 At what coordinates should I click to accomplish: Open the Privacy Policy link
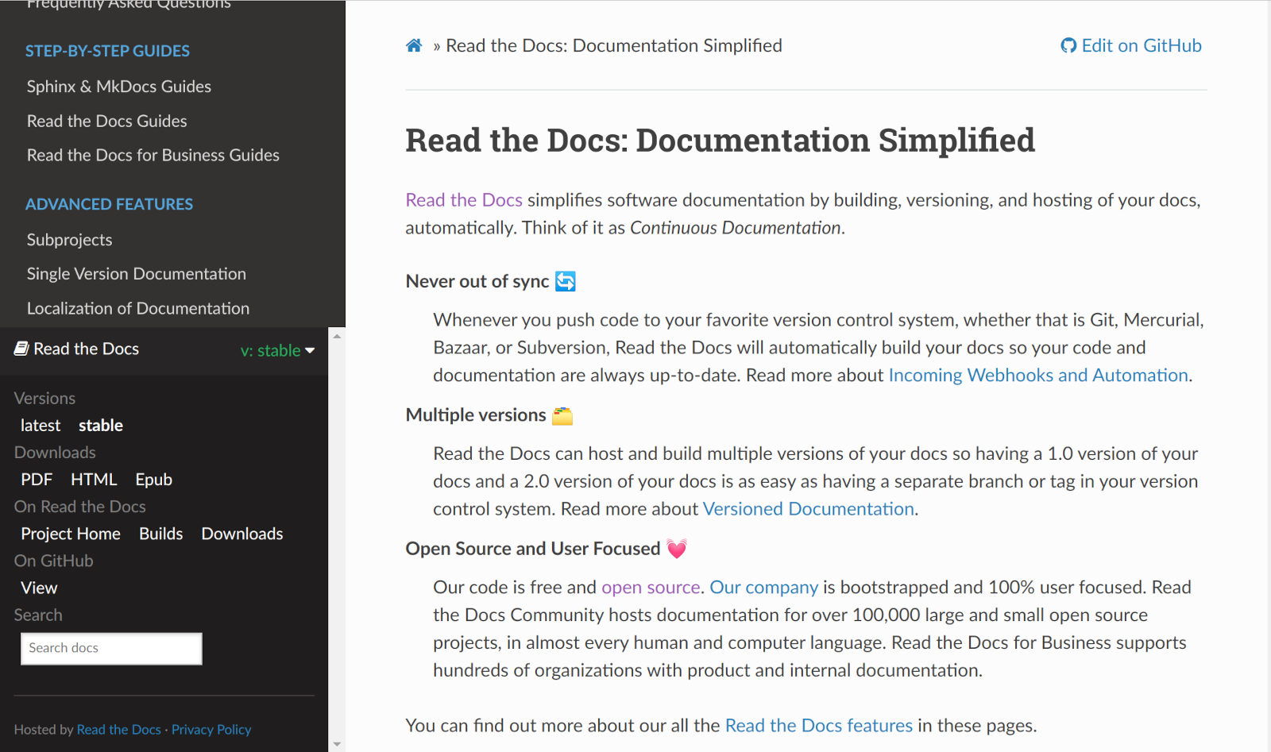211,730
